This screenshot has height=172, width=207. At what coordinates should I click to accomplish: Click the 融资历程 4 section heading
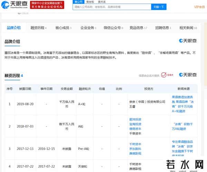(x=14, y=75)
